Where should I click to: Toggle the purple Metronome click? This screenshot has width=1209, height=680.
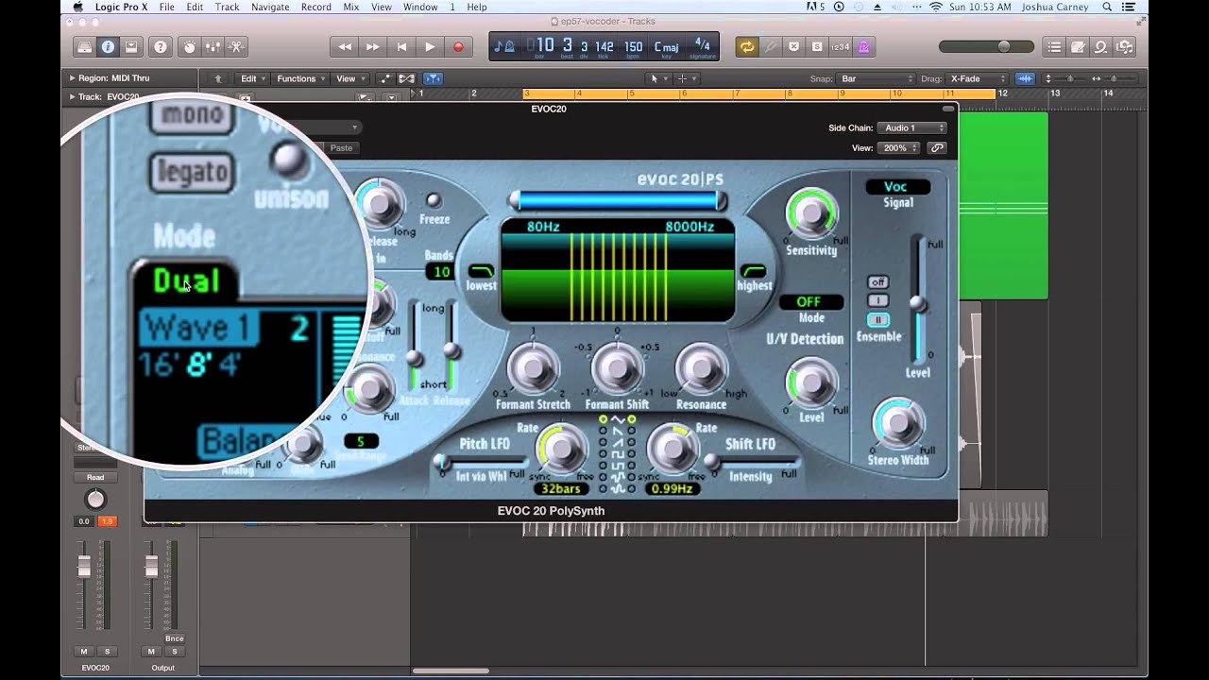click(863, 46)
